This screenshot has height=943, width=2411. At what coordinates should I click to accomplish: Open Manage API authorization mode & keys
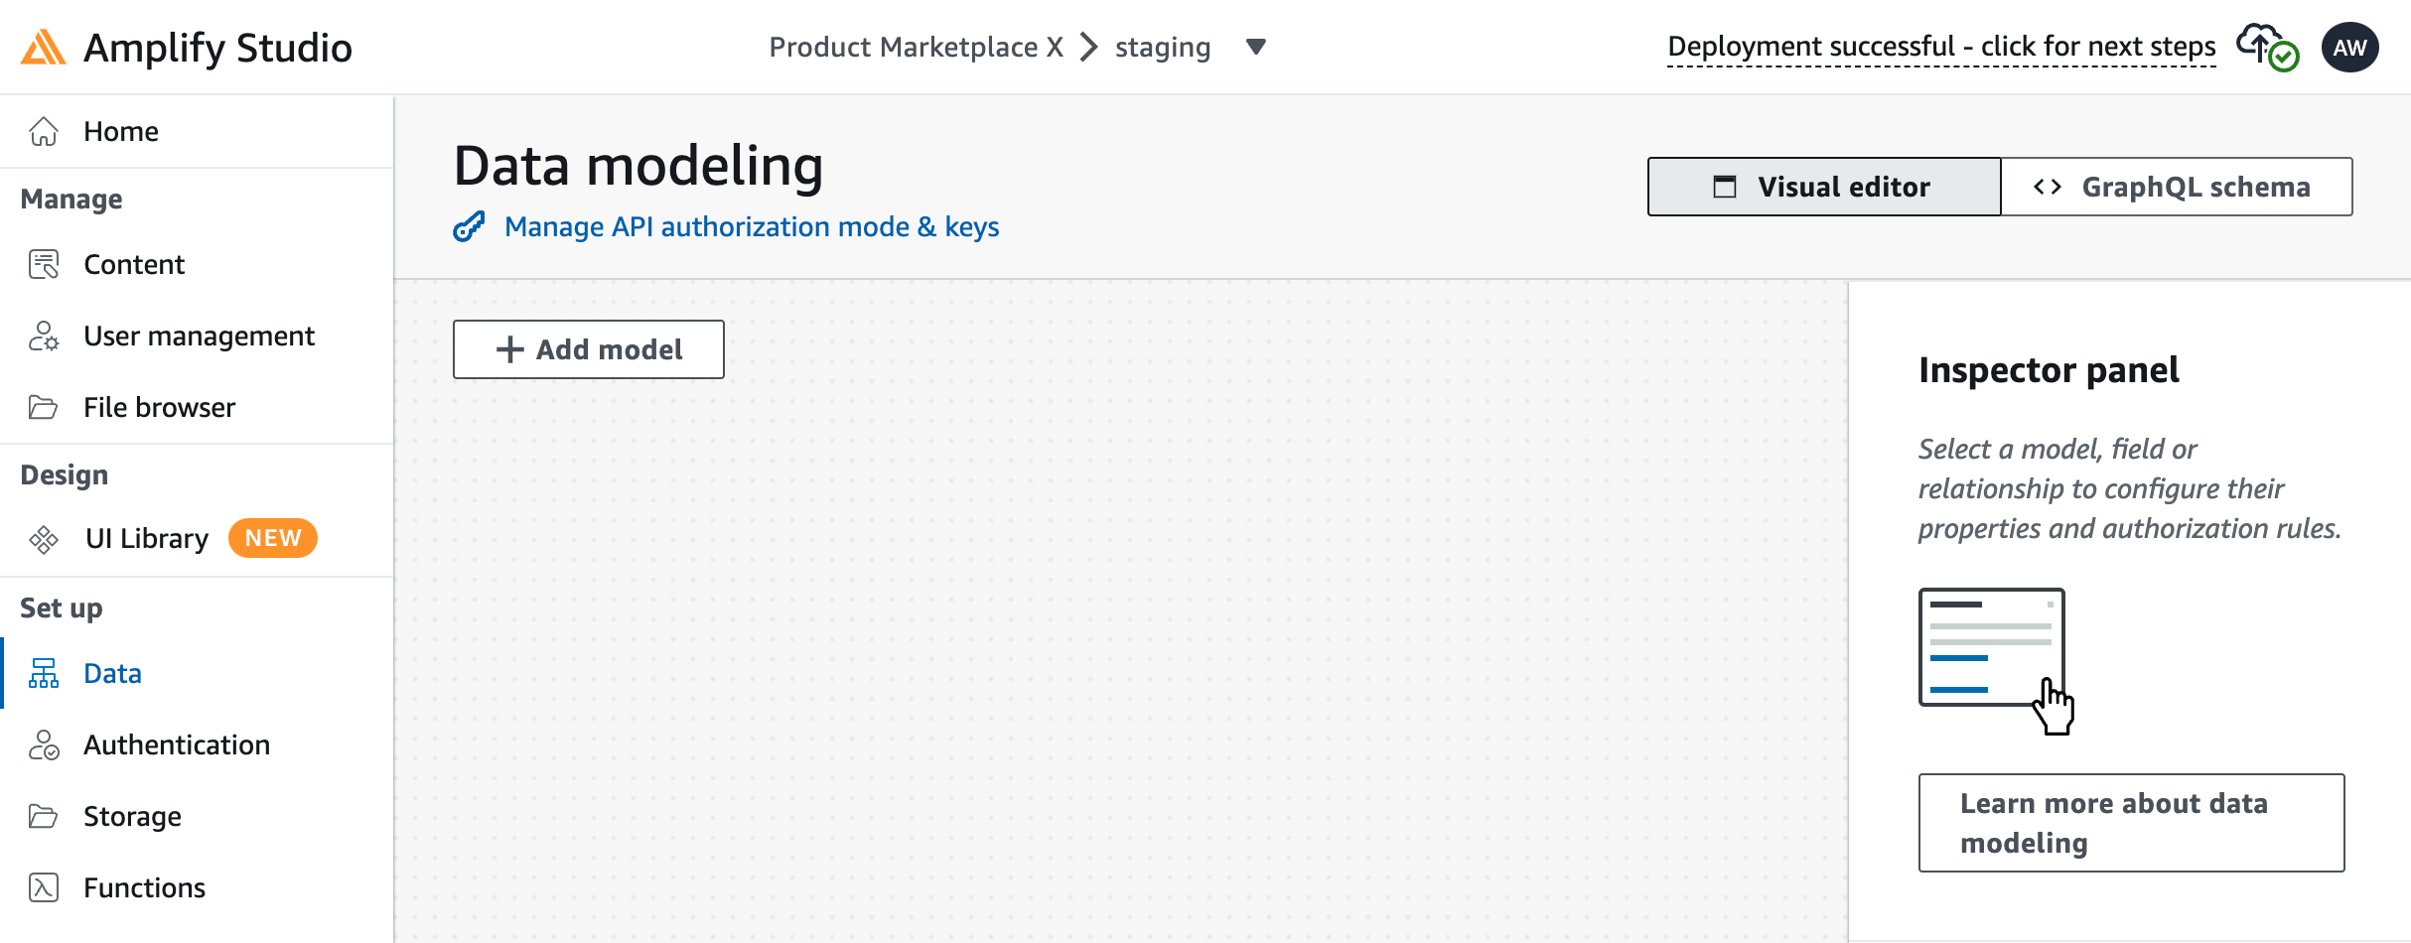point(751,226)
